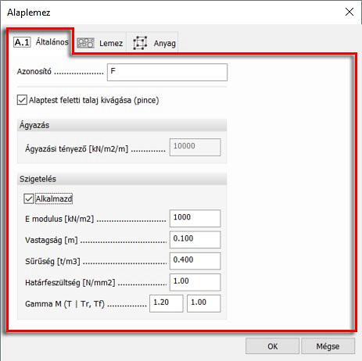Image resolution: width=362 pixels, height=361 pixels.
Task: Select the Általános tab label
Action: pyautogui.click(x=52, y=42)
